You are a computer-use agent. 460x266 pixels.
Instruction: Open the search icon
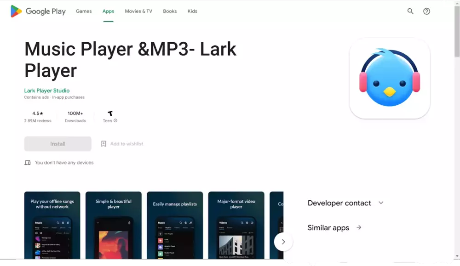point(410,11)
